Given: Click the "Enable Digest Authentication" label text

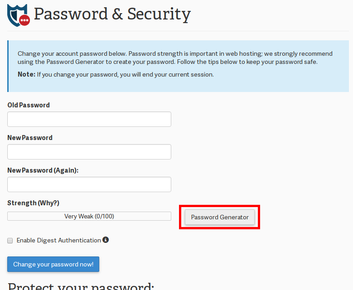Looking at the screenshot, I should pyautogui.click(x=58, y=240).
